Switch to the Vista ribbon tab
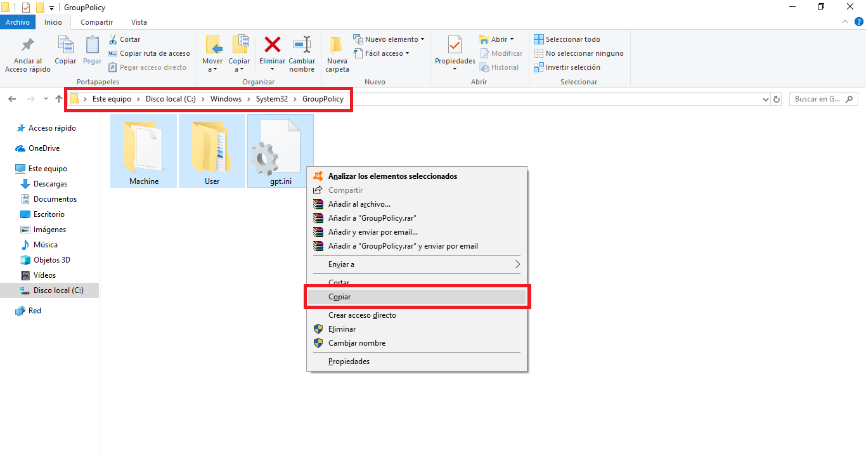 click(x=139, y=22)
